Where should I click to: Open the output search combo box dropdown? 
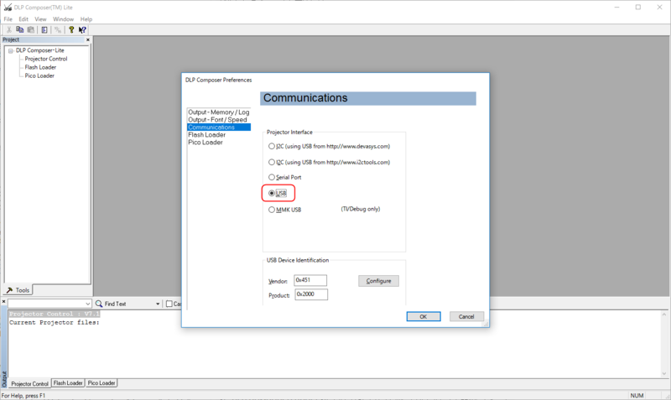tap(88, 304)
